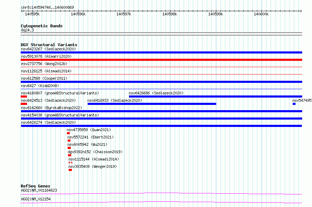Screen dimensions: 312x207
Task: Click the nsv1115144 (Alsmadi2014) label
Action: [x=94, y=159]
